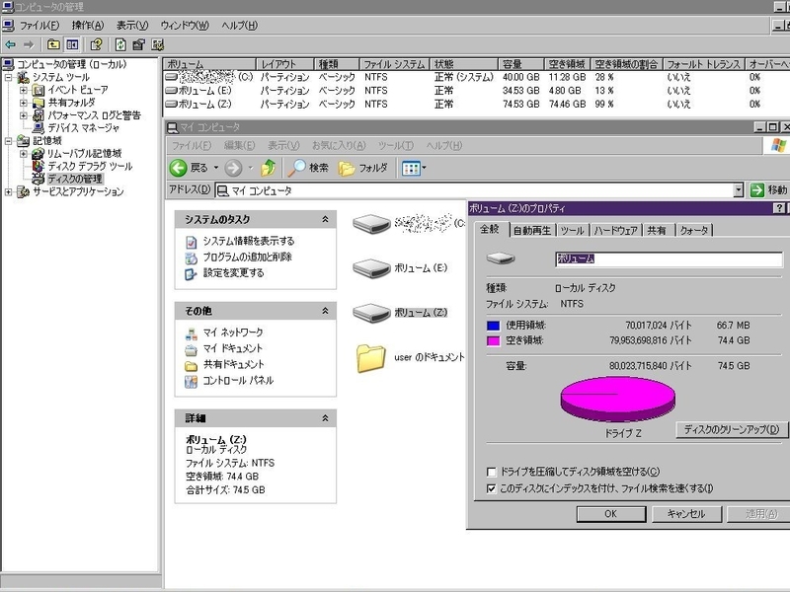Click the volume label input field
The image size is (790, 592).
[x=669, y=259]
